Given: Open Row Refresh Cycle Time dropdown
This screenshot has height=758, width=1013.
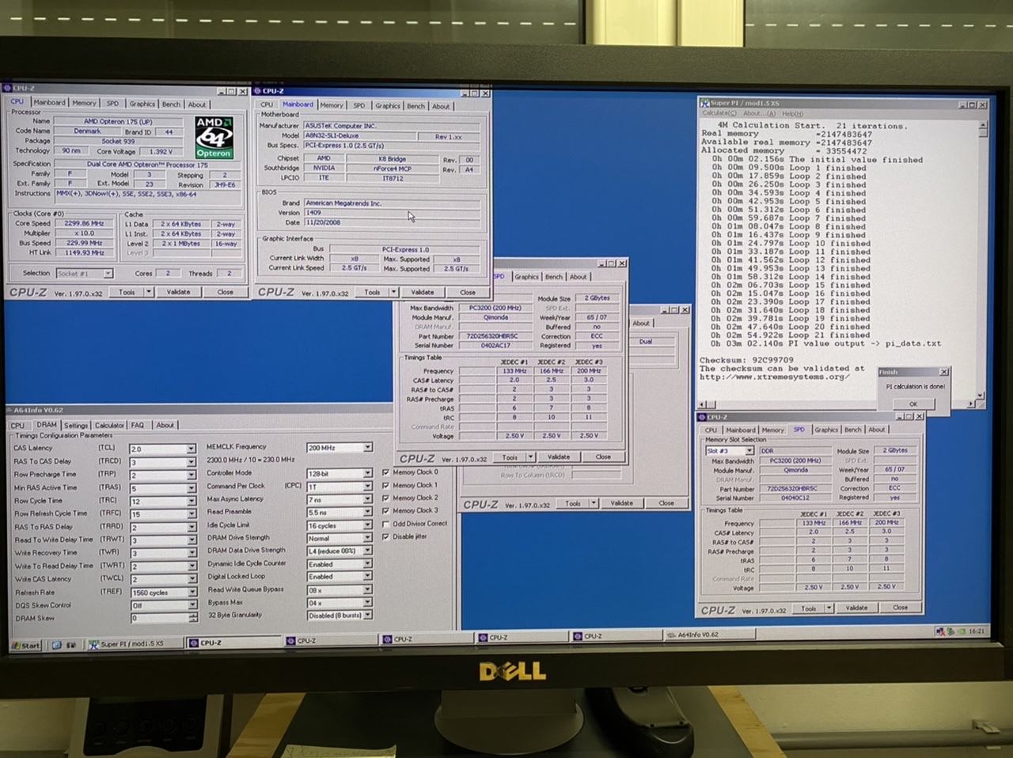Looking at the screenshot, I should point(191,514).
